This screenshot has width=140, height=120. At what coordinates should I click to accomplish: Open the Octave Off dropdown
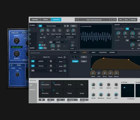coord(51,100)
